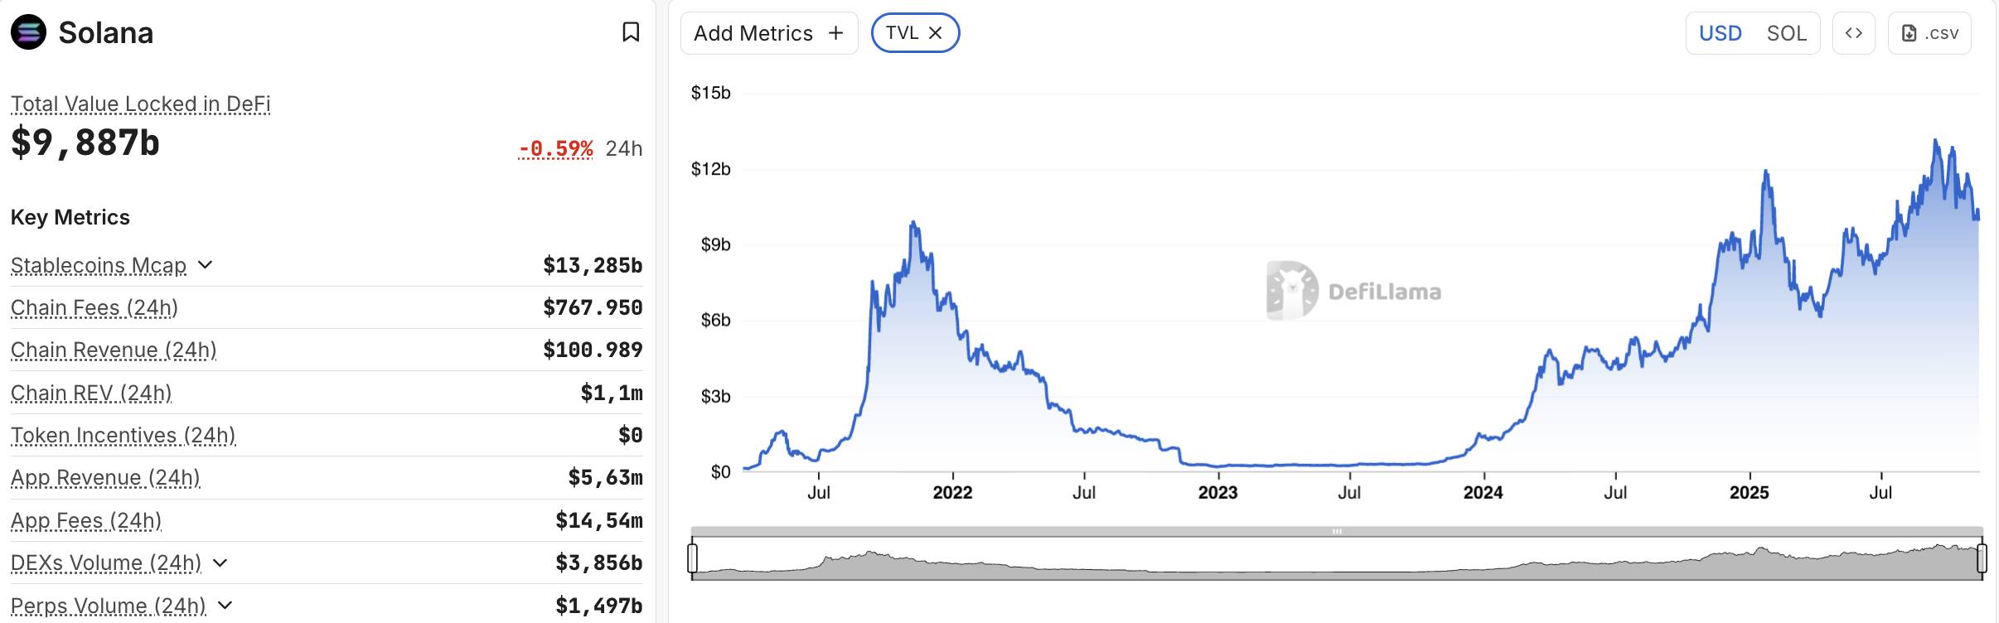The height and width of the screenshot is (623, 1999).
Task: Click the Solana logo icon
Action: tap(28, 33)
